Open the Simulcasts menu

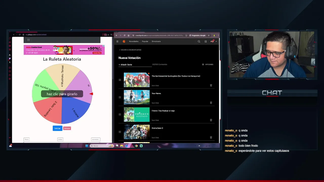156,41
